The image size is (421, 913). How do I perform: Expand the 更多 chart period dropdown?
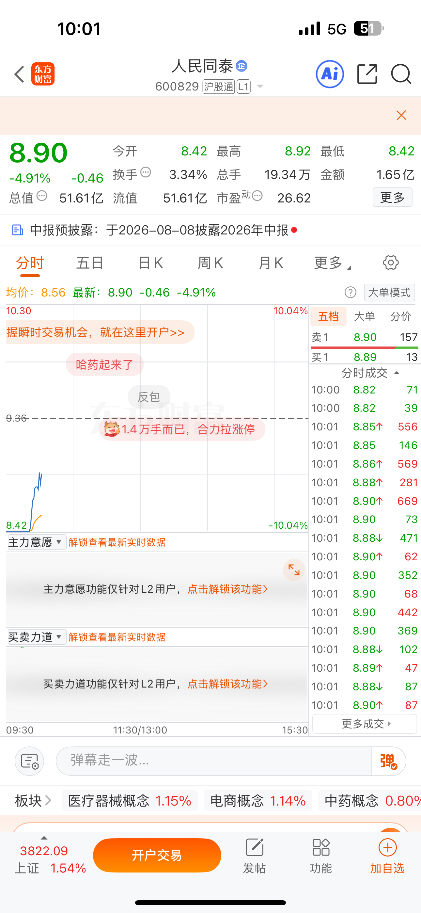[332, 263]
